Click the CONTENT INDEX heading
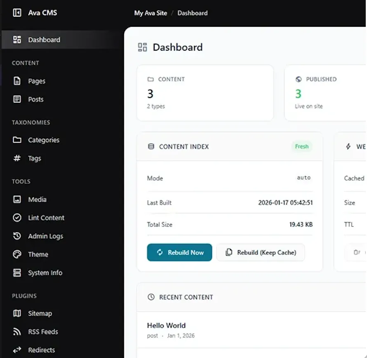 coord(184,146)
